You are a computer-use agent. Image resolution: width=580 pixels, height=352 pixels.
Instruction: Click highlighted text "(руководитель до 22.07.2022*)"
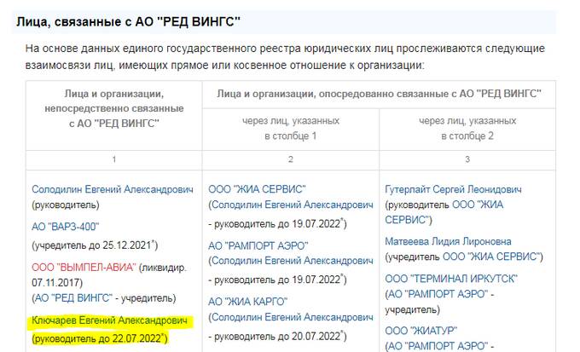tap(100, 338)
